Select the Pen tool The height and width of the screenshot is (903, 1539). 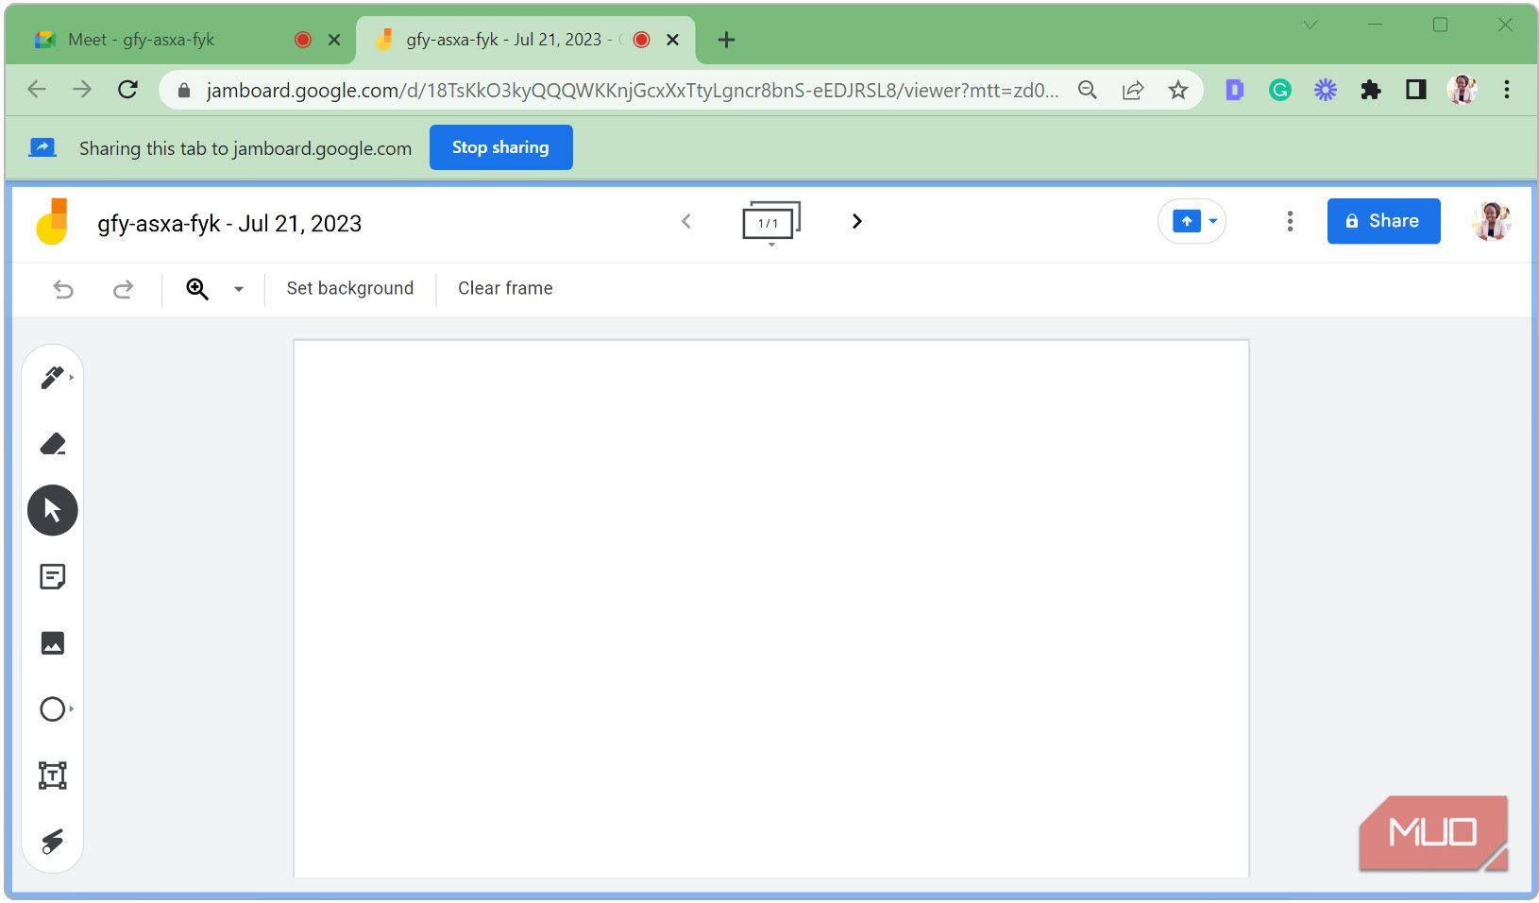click(52, 377)
